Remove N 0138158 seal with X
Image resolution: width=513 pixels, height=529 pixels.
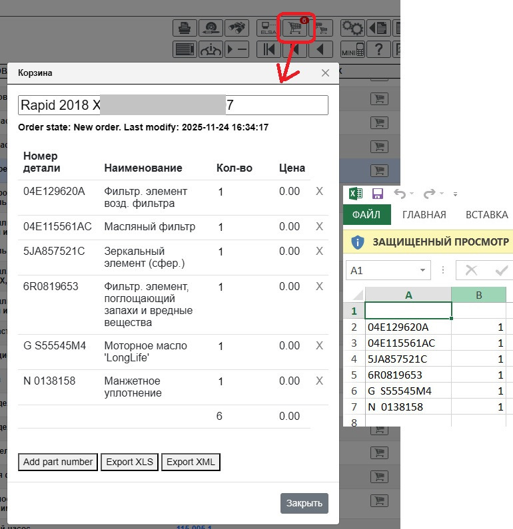click(x=320, y=381)
